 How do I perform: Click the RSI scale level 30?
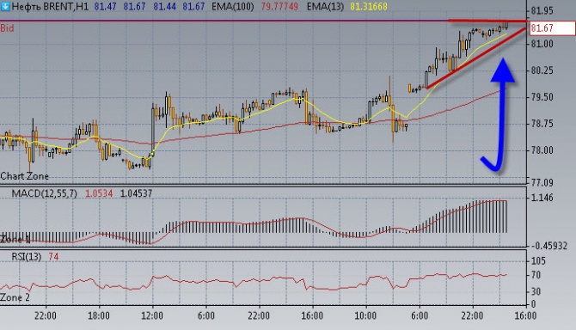536,291
